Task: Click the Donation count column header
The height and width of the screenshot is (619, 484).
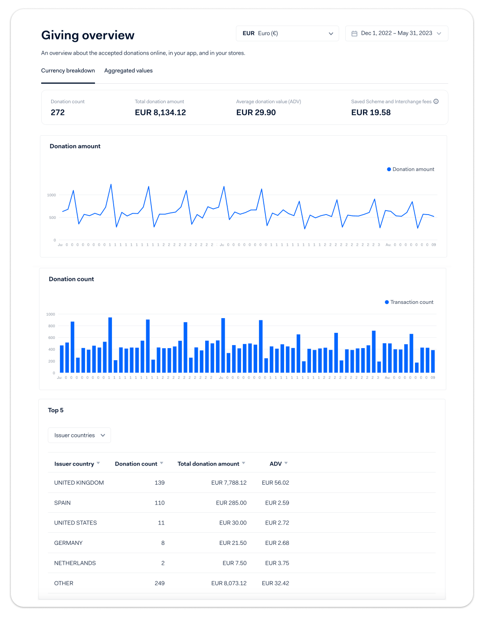Action: coord(136,464)
